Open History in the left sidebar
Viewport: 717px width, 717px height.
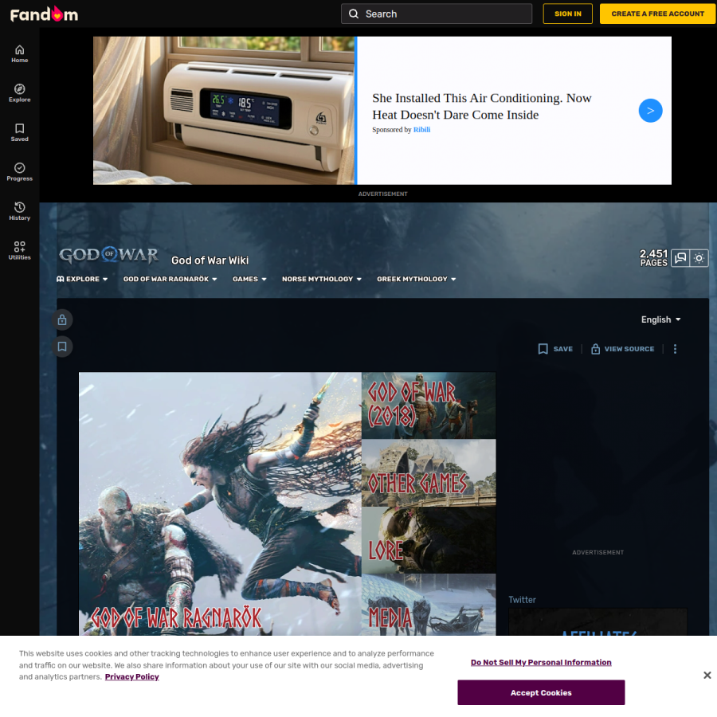coord(20,211)
